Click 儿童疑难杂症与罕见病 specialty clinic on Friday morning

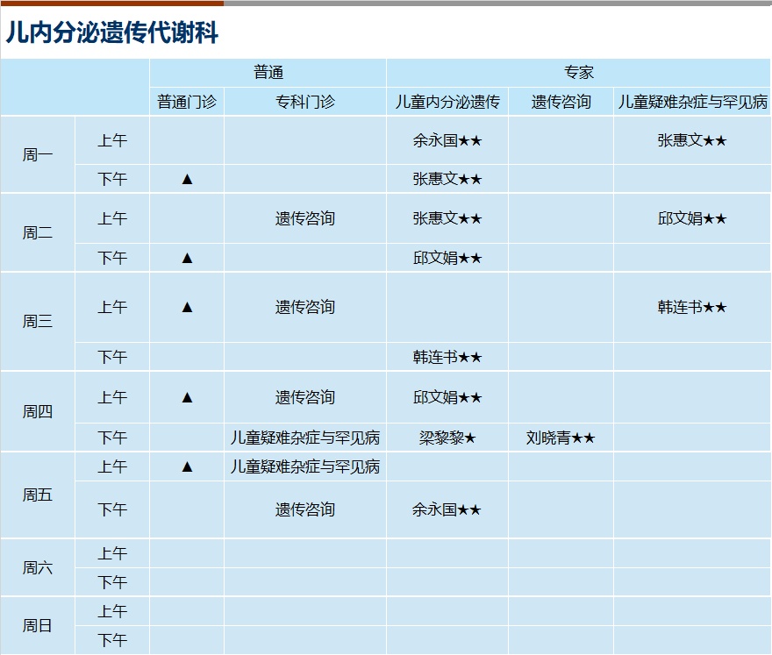pyautogui.click(x=304, y=466)
